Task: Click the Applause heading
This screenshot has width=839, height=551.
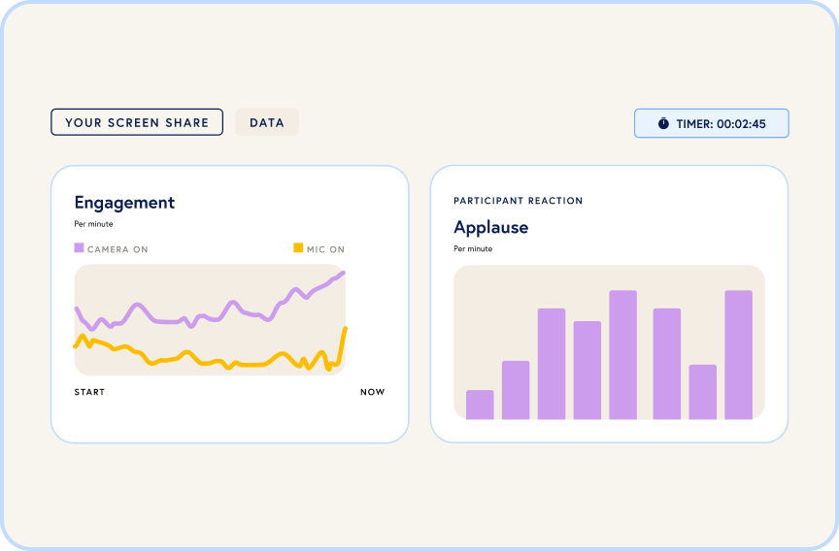Action: (x=490, y=227)
